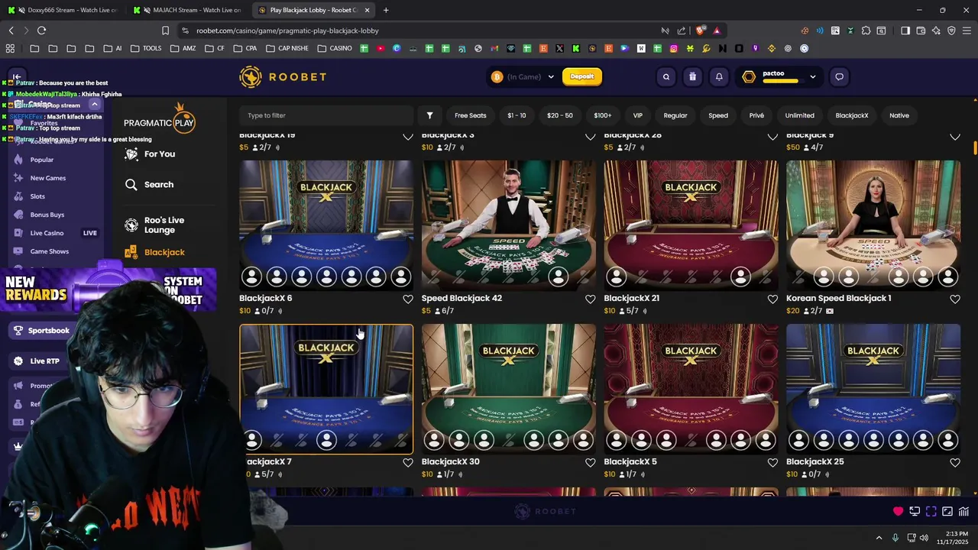Open the pactoo account dropdown arrow
The width and height of the screenshot is (978, 550).
812,76
